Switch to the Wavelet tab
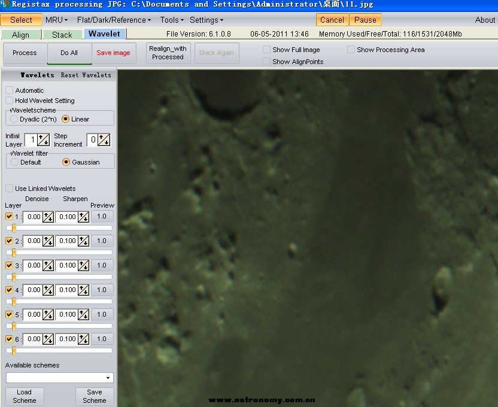The width and height of the screenshot is (498, 407). coord(105,34)
